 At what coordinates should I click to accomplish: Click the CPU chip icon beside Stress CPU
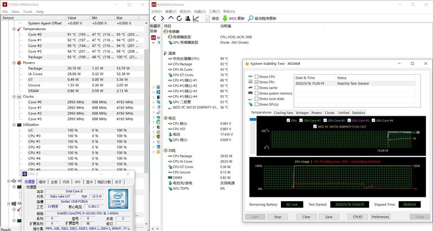point(251,76)
